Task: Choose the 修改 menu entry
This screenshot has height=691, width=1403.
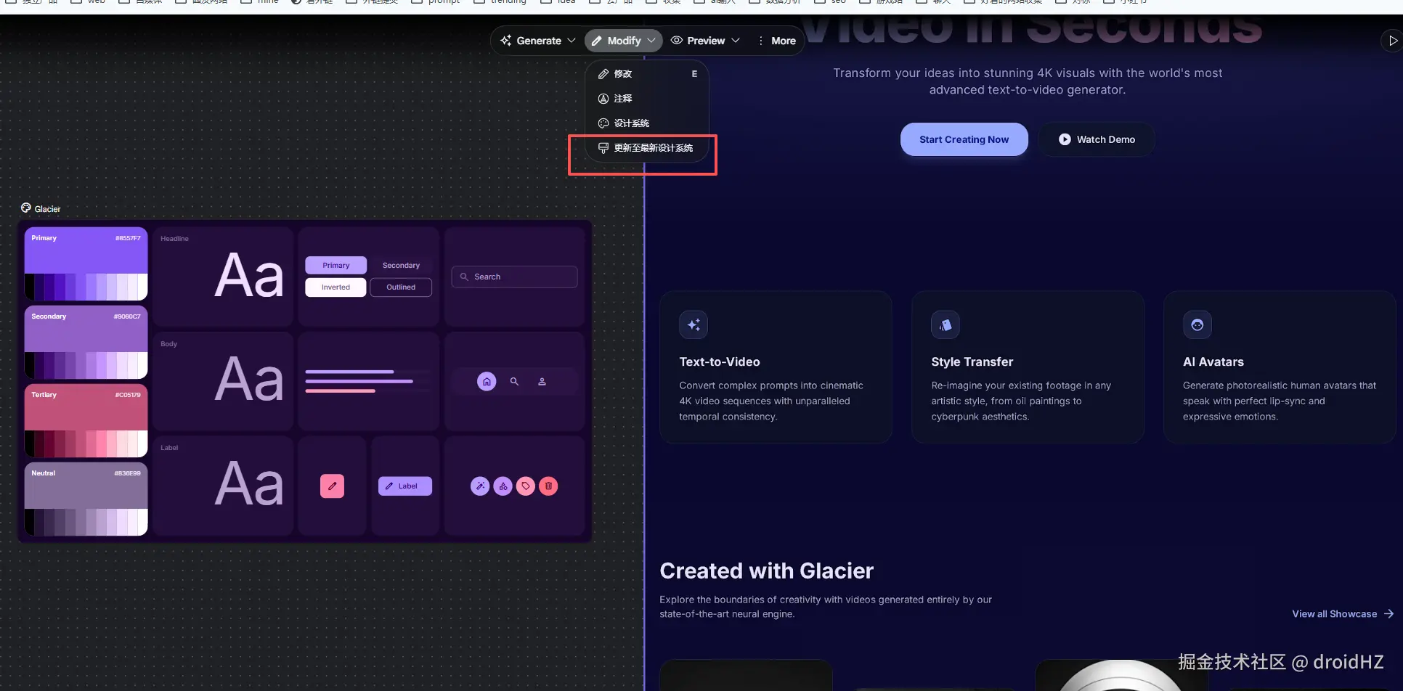Action: [647, 74]
